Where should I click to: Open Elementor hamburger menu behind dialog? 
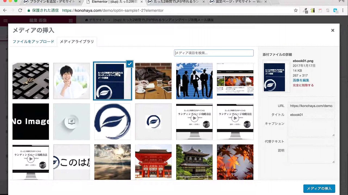pos(5,21)
